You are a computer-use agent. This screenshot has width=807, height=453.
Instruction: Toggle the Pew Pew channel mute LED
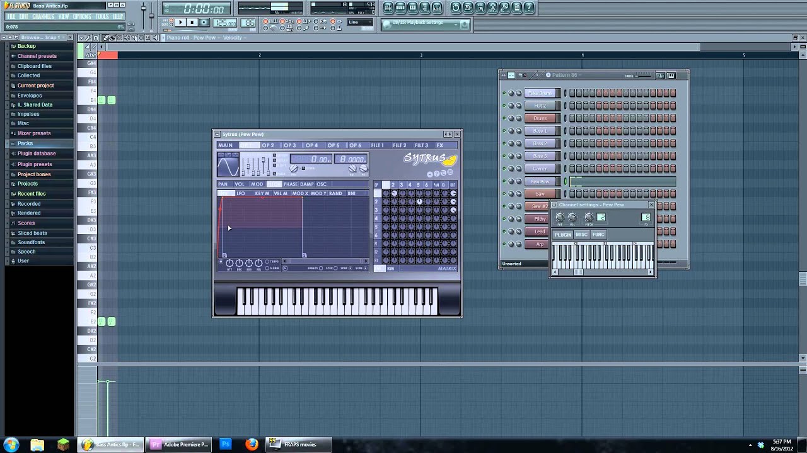(504, 181)
